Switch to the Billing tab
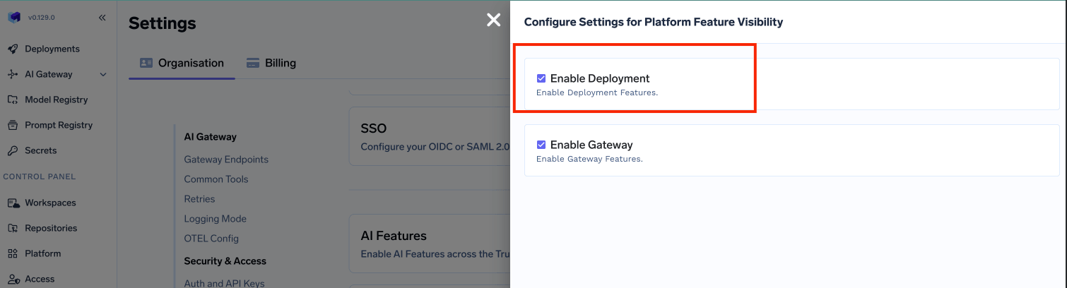Viewport: 1067px width, 288px height. 271,63
